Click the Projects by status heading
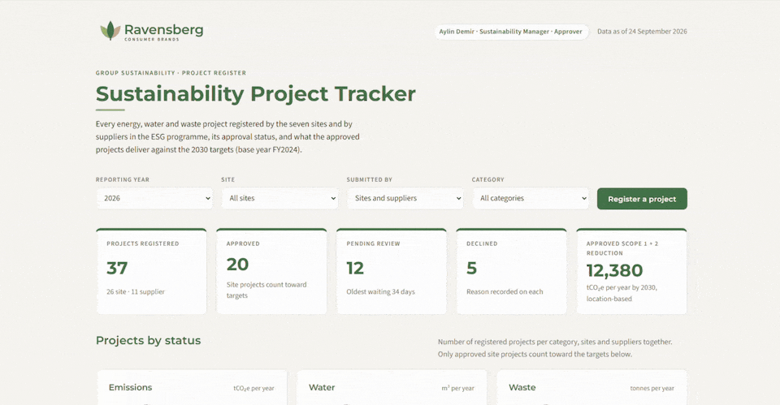This screenshot has height=405, width=780. pyautogui.click(x=148, y=340)
